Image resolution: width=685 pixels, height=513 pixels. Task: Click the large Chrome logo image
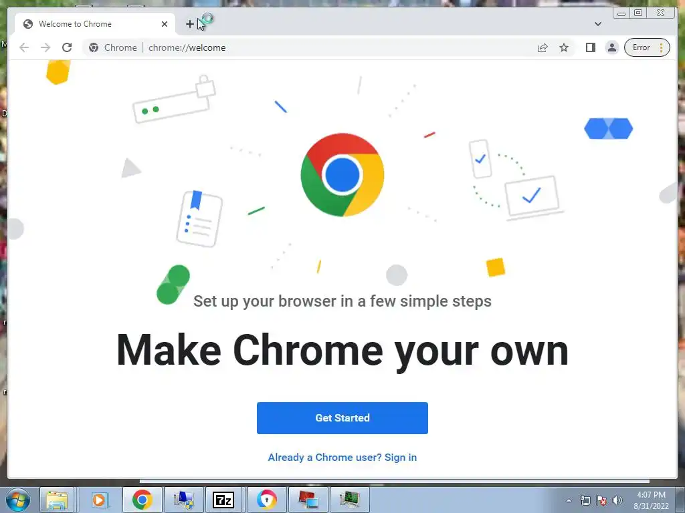tap(342, 174)
